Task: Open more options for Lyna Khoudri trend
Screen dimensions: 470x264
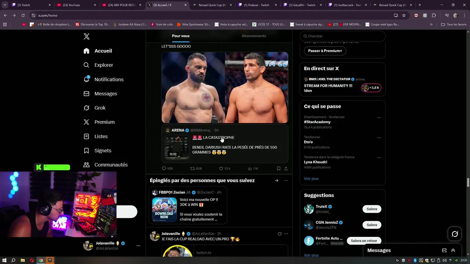Action: pos(379,158)
